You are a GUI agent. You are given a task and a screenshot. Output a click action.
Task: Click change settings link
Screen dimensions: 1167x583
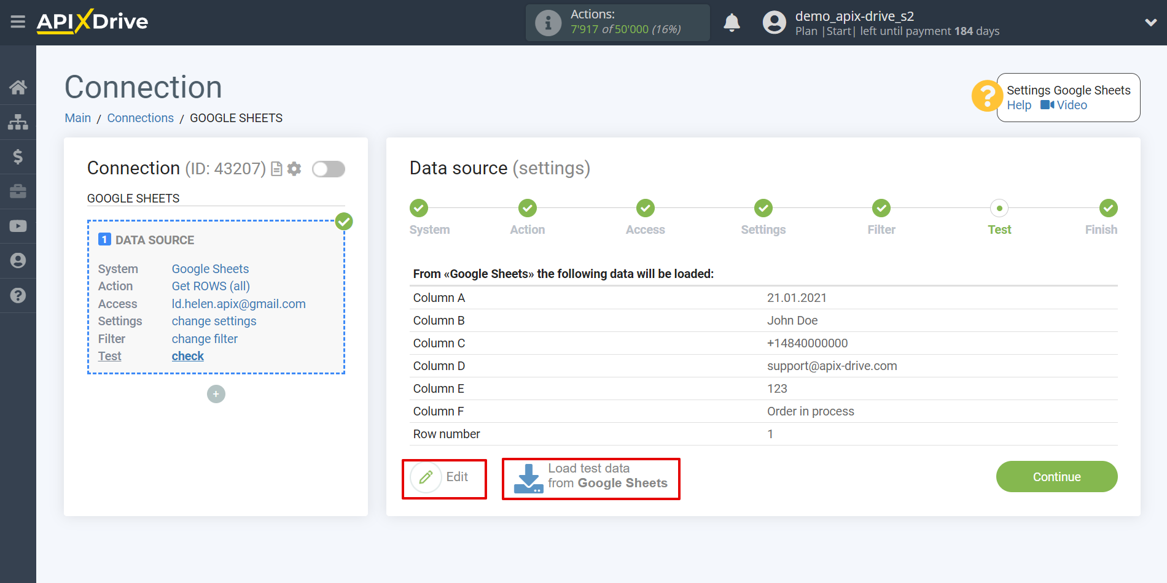[x=214, y=321]
